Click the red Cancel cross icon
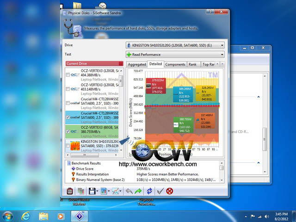The width and height of the screenshot is (296, 222). [170, 191]
